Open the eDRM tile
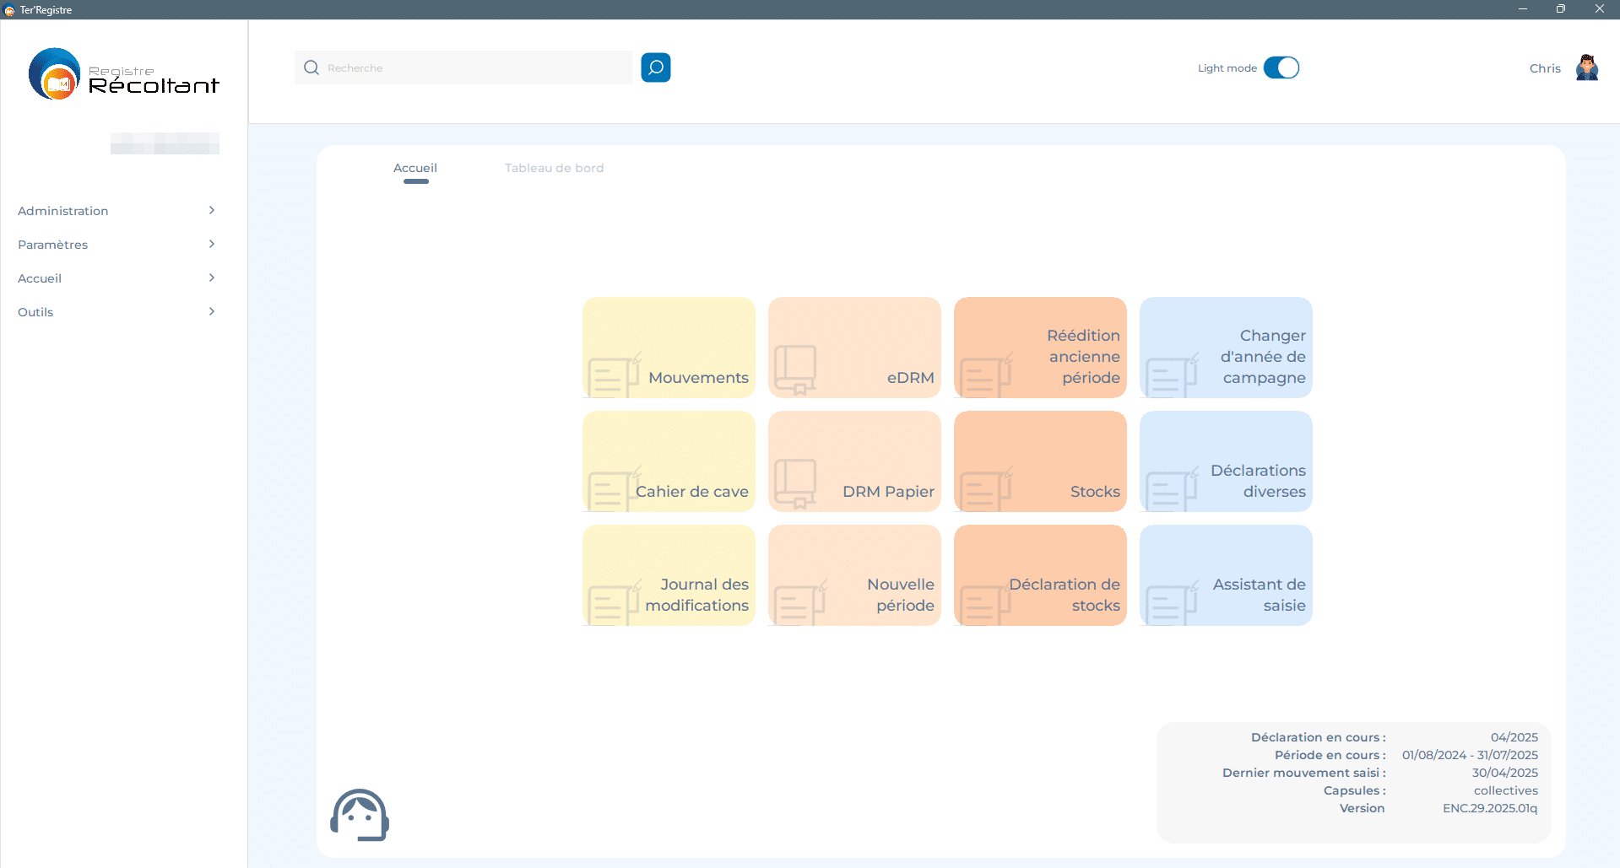This screenshot has width=1620, height=868. tap(854, 348)
